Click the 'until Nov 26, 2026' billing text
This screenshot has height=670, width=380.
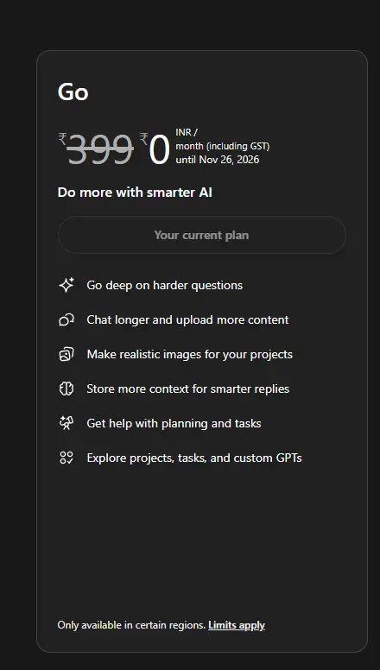(217, 160)
